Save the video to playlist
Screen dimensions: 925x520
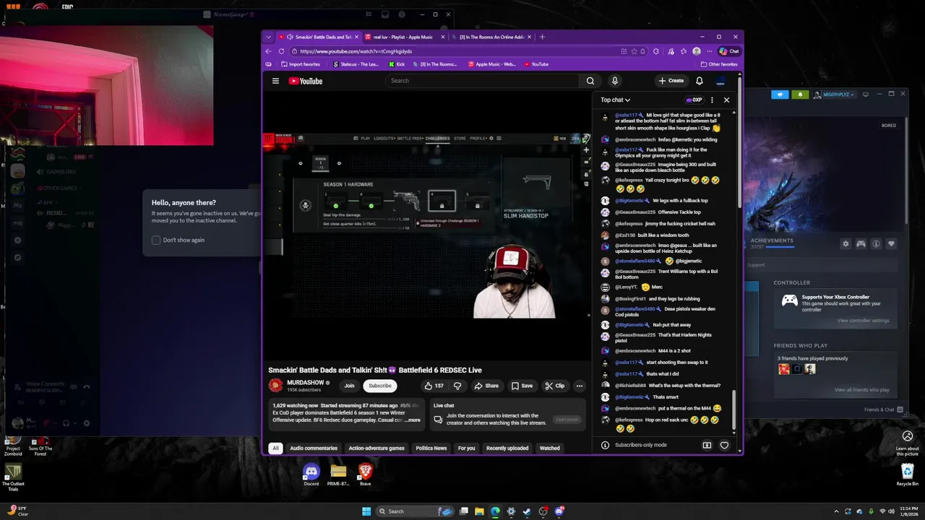pos(522,386)
